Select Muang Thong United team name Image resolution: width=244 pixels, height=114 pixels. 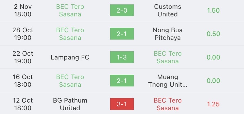[168, 81]
